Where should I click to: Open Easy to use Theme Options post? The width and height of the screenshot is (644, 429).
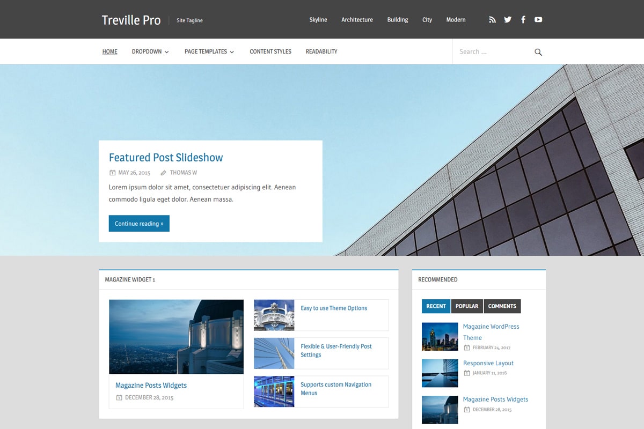[334, 308]
